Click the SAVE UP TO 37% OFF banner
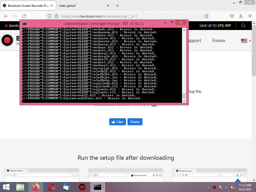Screen dimensions: 256x192 pos(215,26)
